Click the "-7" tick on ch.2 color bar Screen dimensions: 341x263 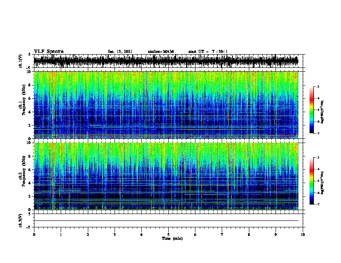click(317, 205)
